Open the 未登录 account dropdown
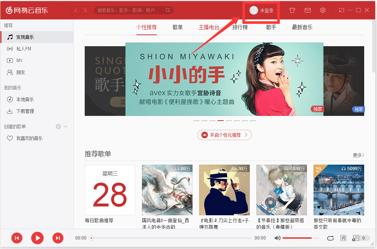Image resolution: width=377 pixels, height=249 pixels. click(264, 10)
